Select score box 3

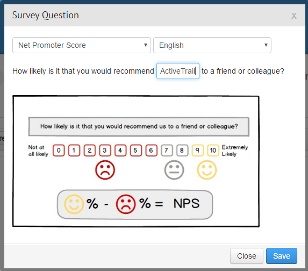[x=105, y=151]
